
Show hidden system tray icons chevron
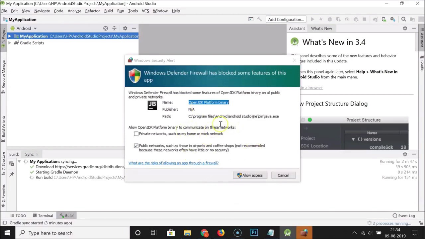[x=355, y=233]
